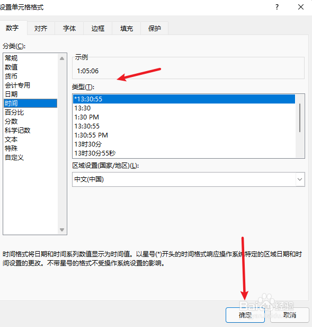This screenshot has width=312, height=327.
Task: Choose the 货币 category
Action: [x=30, y=76]
